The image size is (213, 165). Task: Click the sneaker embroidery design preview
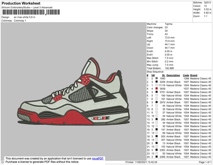[73, 92]
